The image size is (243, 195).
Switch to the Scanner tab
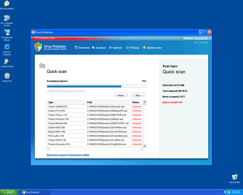tap(99, 48)
